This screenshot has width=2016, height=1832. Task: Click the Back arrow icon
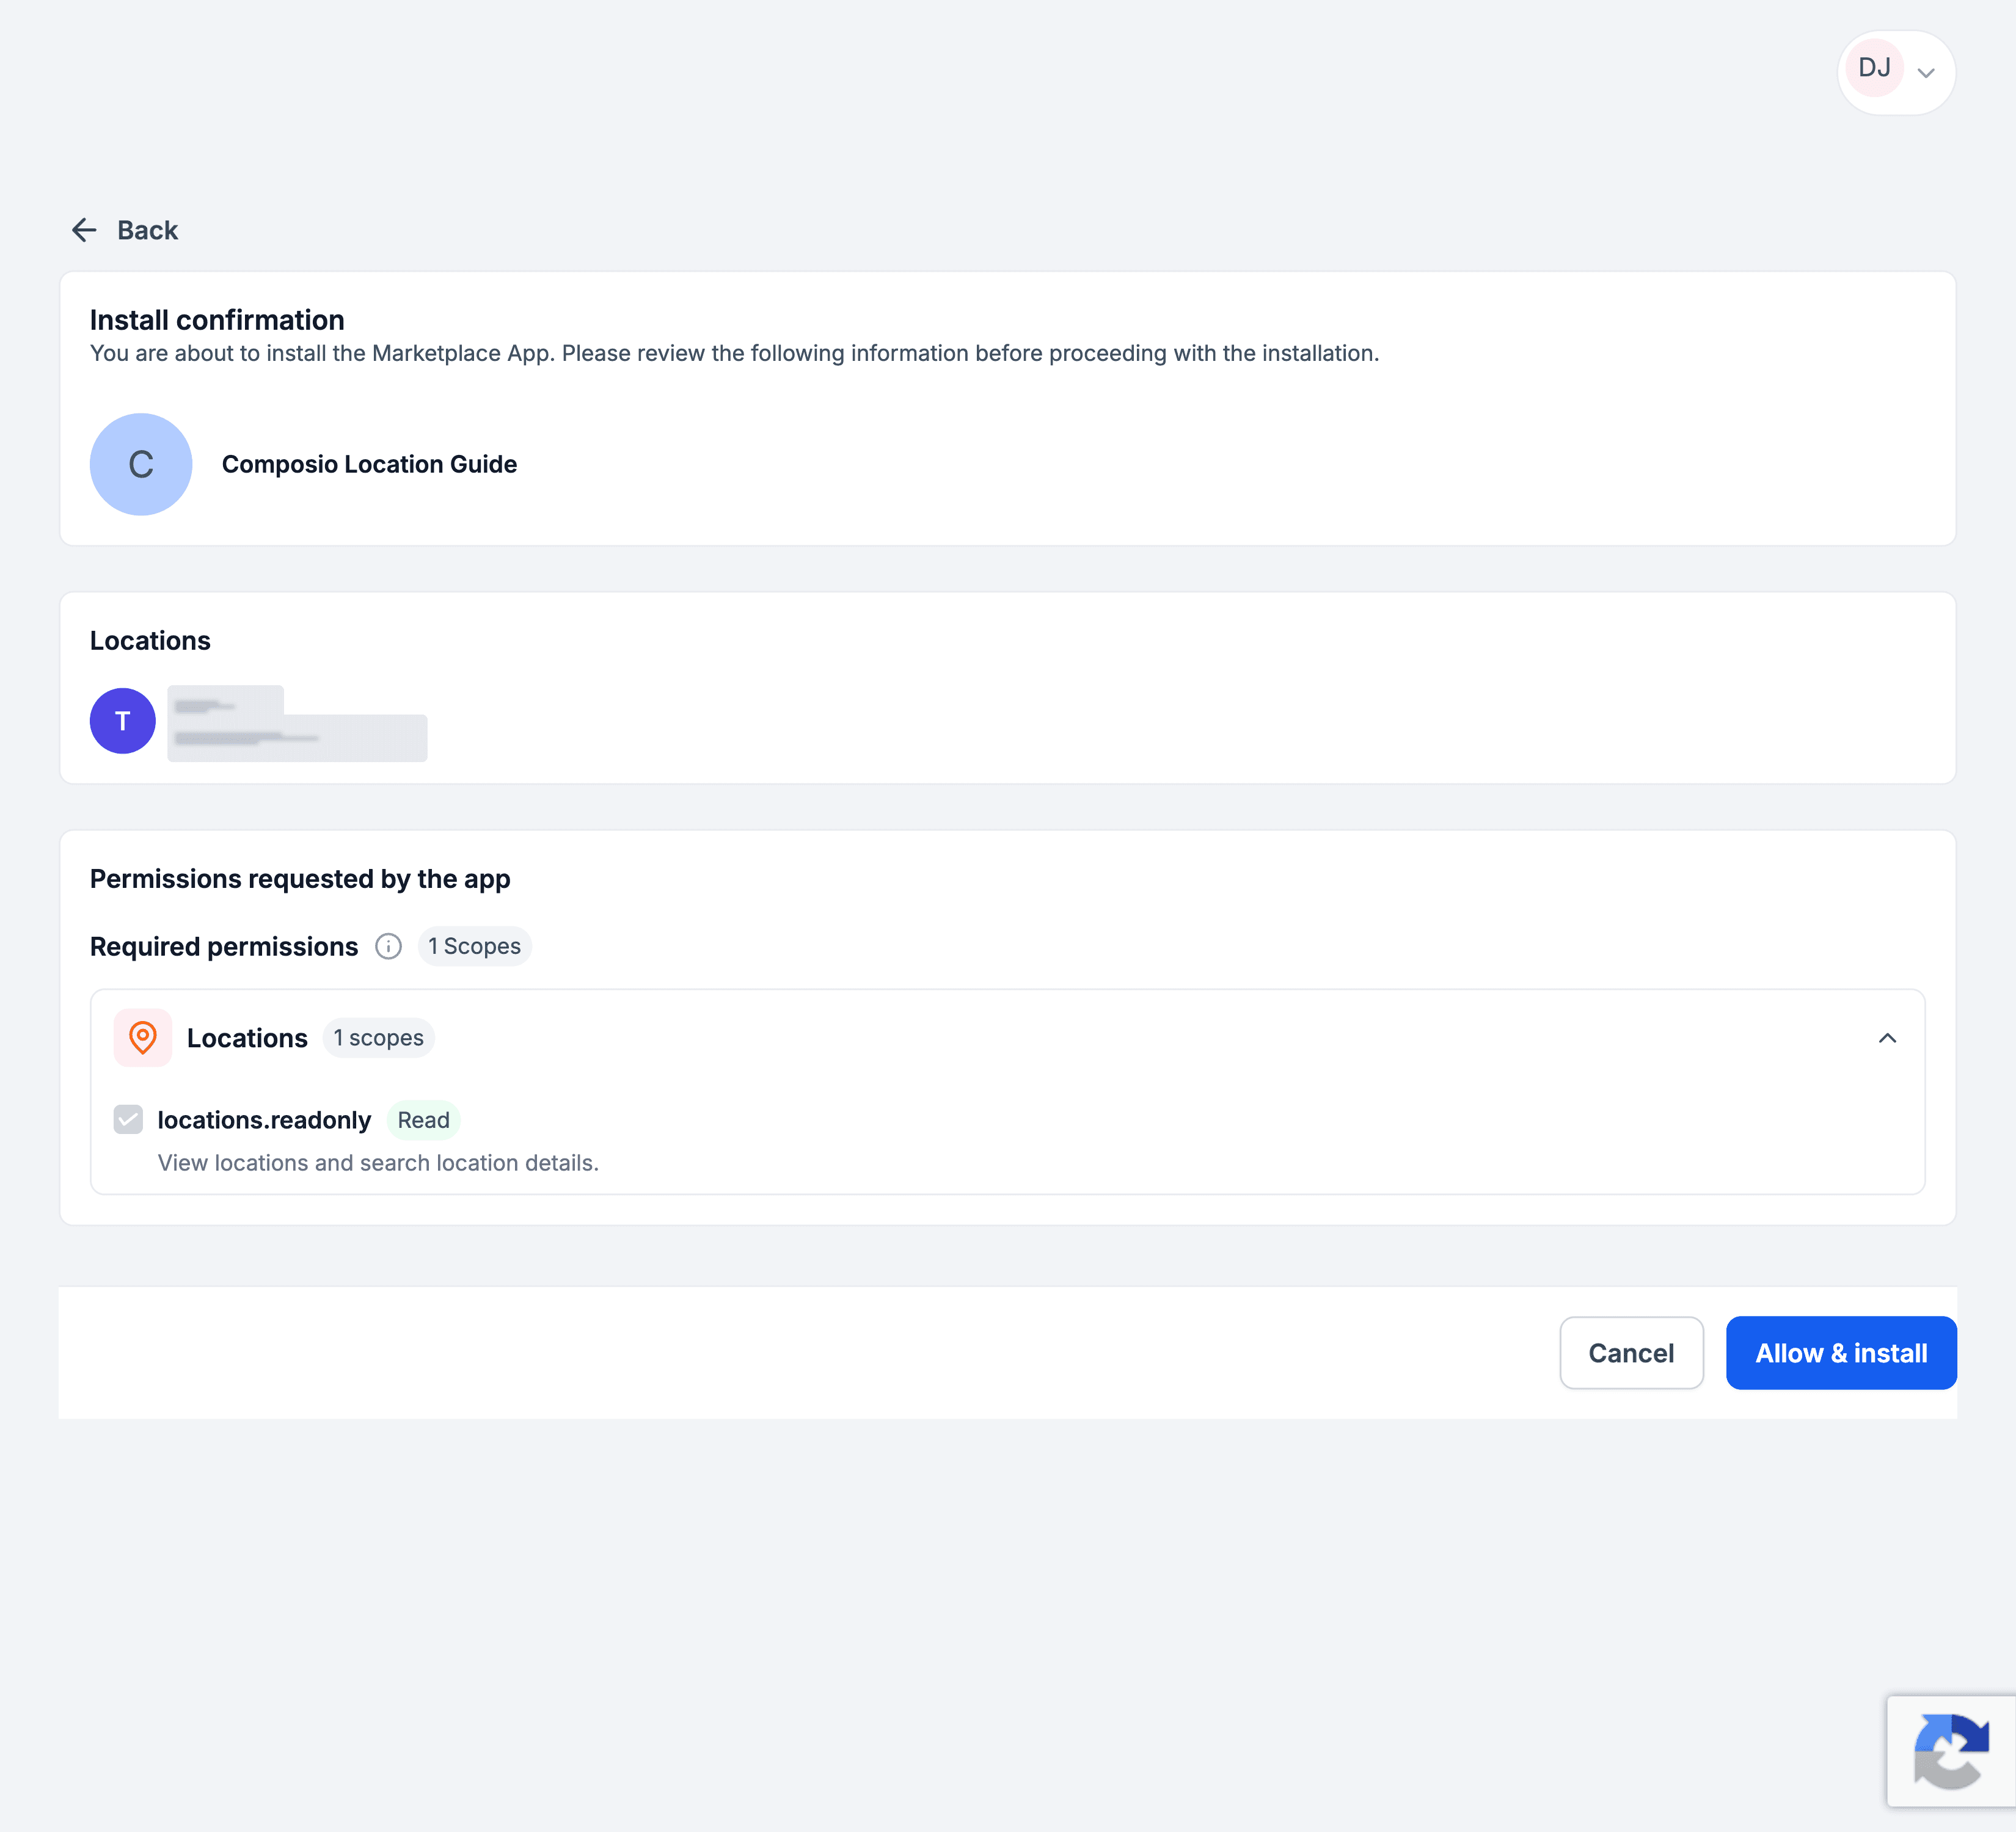[x=84, y=230]
